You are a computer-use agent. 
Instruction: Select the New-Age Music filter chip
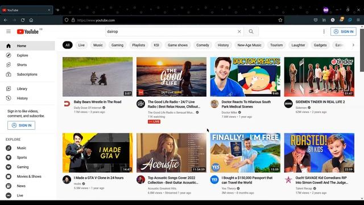pos(249,45)
